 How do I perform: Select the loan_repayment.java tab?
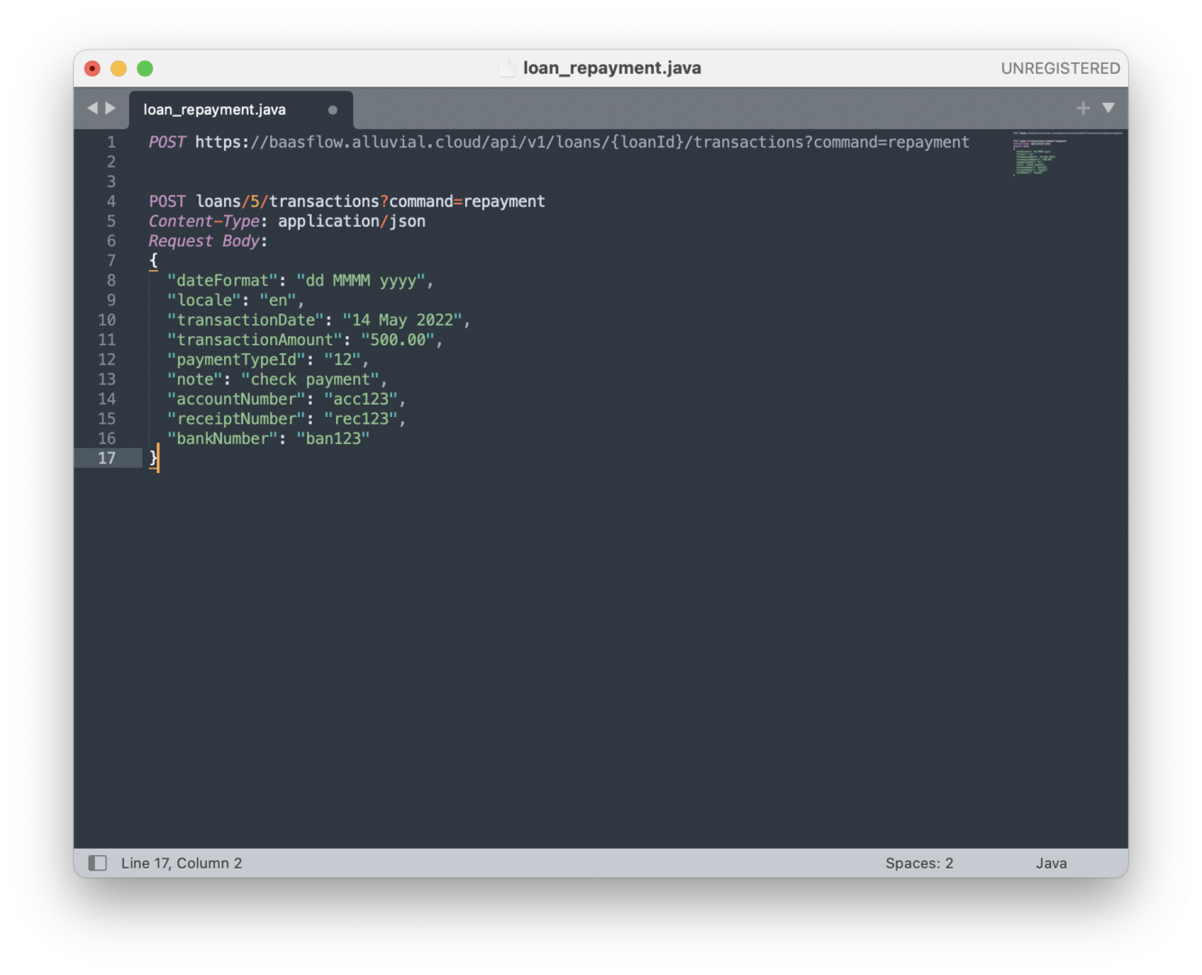tap(215, 110)
